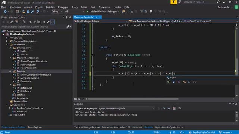Pin the Projektmappen-Explorer panel

pos(66,17)
